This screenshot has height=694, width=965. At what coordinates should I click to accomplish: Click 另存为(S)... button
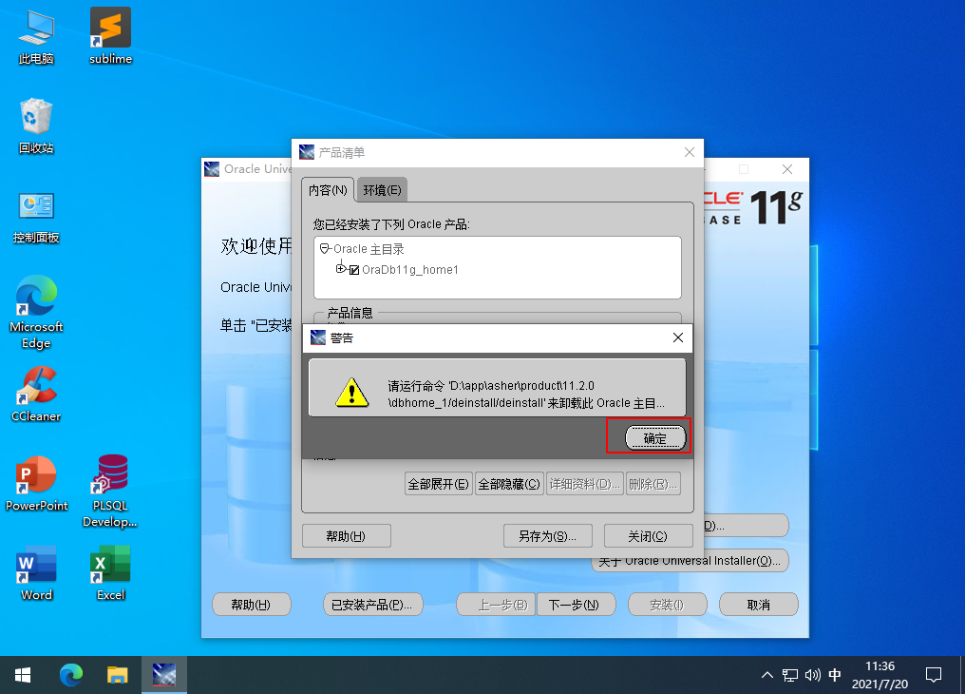tap(548, 536)
